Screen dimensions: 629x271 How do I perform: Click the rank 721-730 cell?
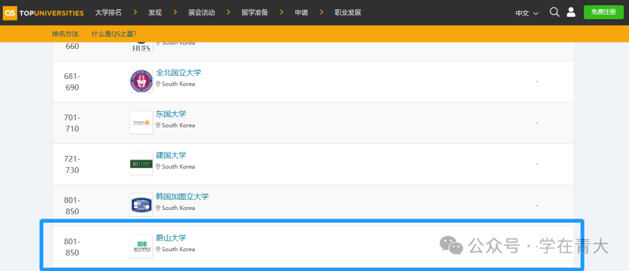pos(72,164)
